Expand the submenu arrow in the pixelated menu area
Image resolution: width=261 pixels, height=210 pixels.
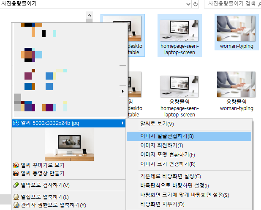(x=122, y=91)
